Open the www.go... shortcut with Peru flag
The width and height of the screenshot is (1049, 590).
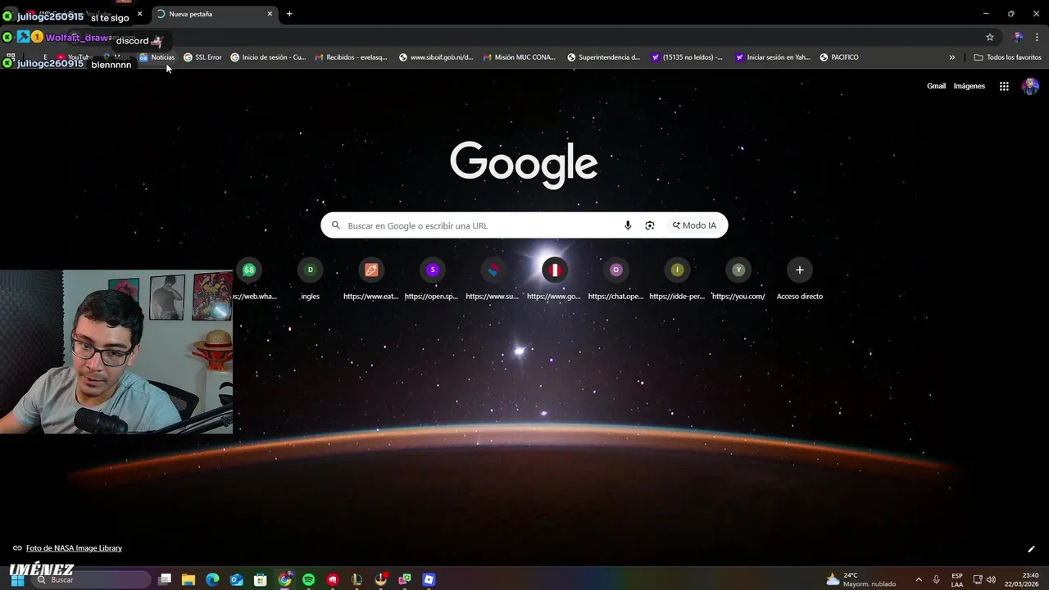[x=555, y=279]
